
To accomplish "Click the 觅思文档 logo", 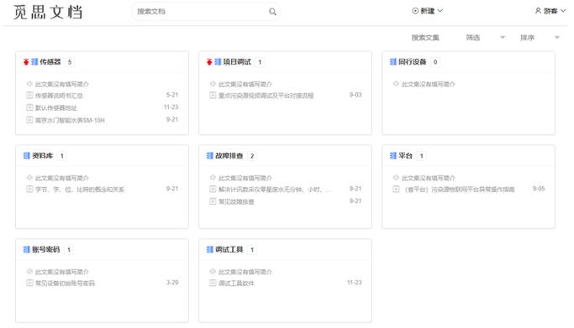I will click(48, 12).
